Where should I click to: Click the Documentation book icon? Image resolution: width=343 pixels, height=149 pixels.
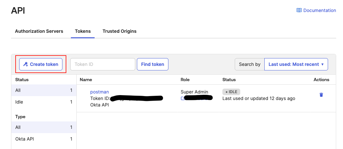[x=299, y=10]
